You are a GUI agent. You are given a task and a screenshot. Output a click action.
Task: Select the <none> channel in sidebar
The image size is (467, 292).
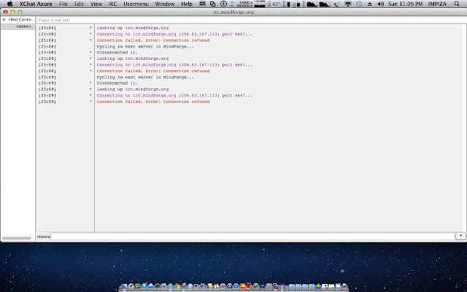(23, 26)
